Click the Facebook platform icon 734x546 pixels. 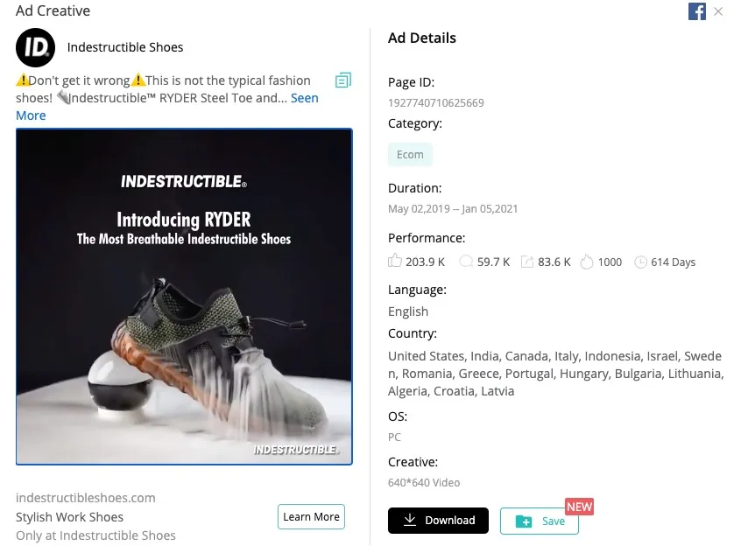pos(697,11)
